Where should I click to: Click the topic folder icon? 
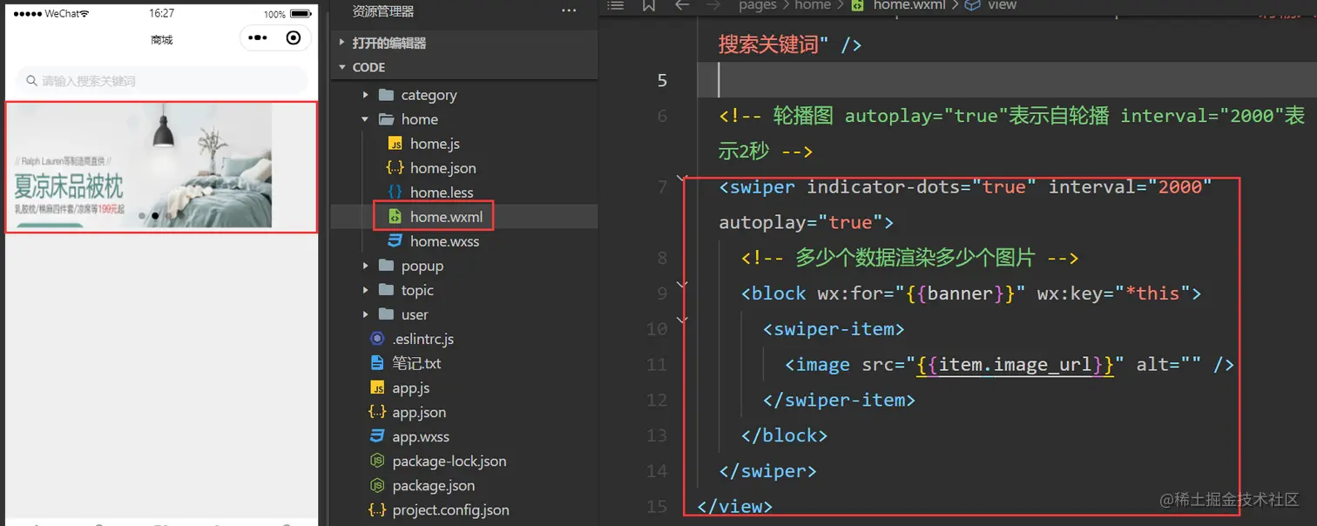(x=387, y=290)
